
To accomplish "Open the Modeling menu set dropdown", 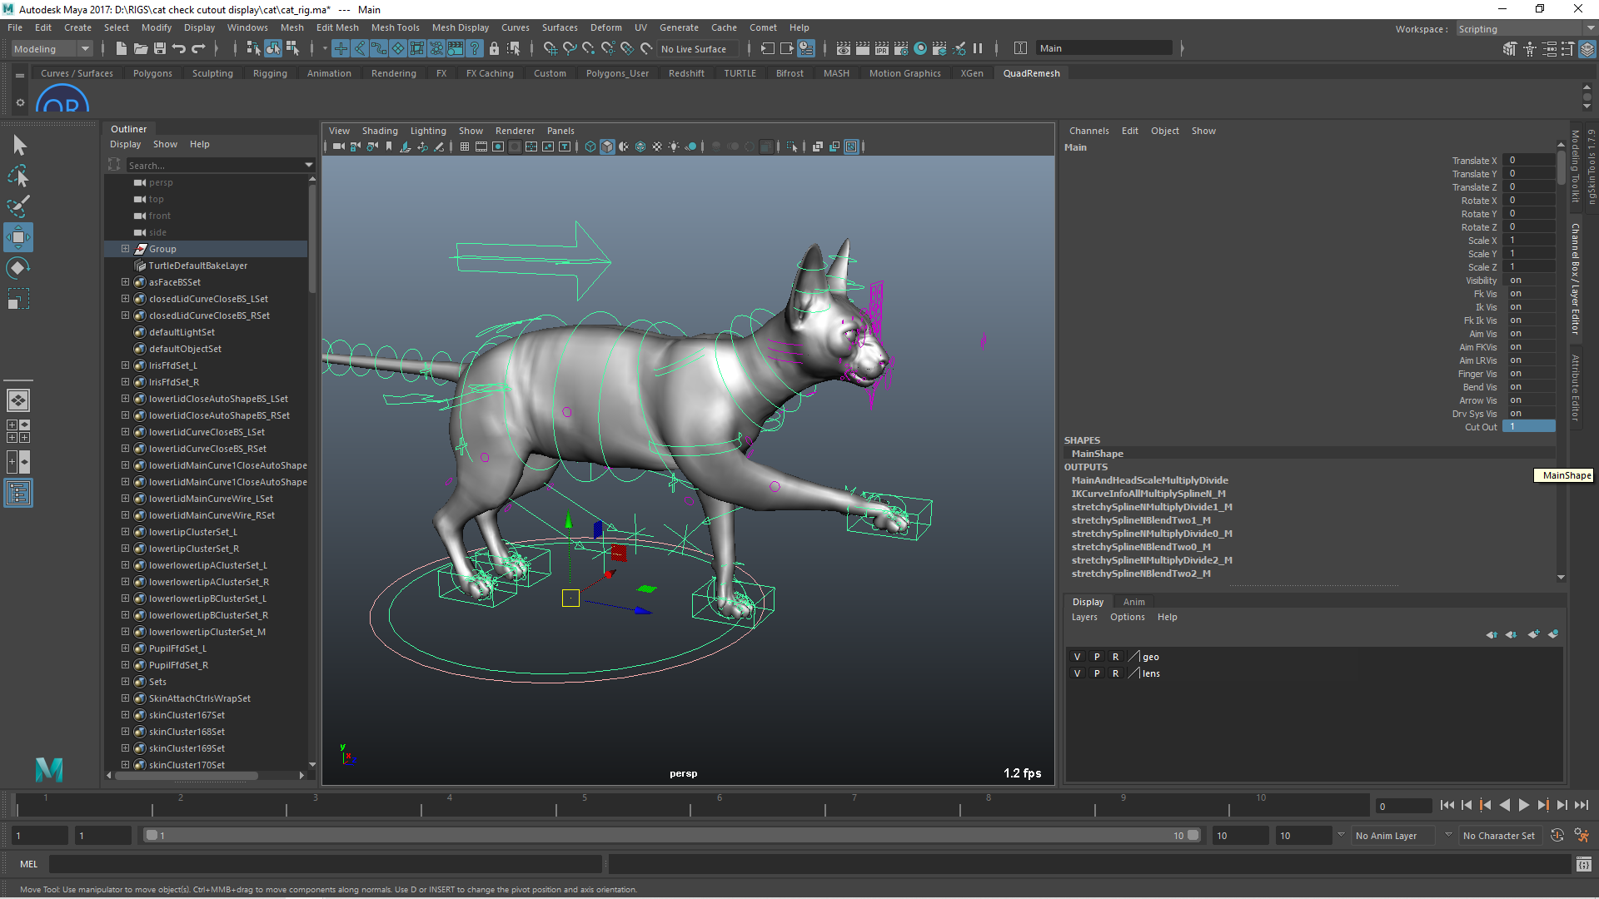I will (52, 48).
